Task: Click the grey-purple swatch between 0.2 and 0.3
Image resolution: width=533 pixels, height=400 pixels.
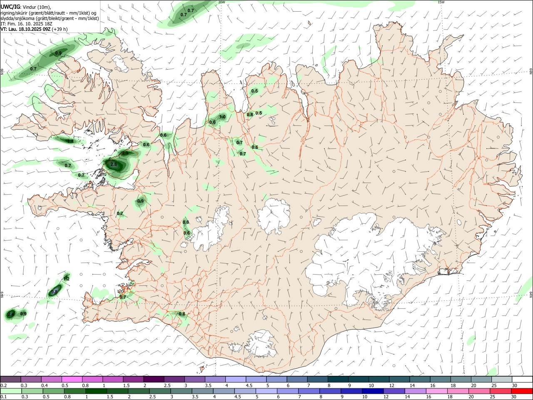Action: pos(10,379)
